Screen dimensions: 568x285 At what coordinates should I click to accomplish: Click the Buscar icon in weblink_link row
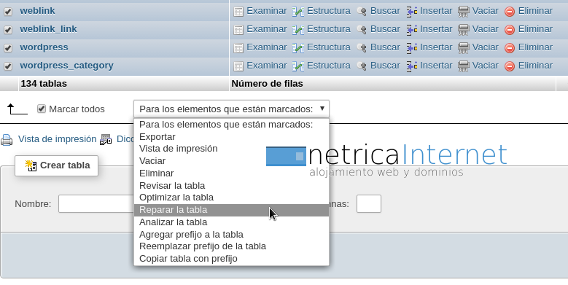point(362,30)
